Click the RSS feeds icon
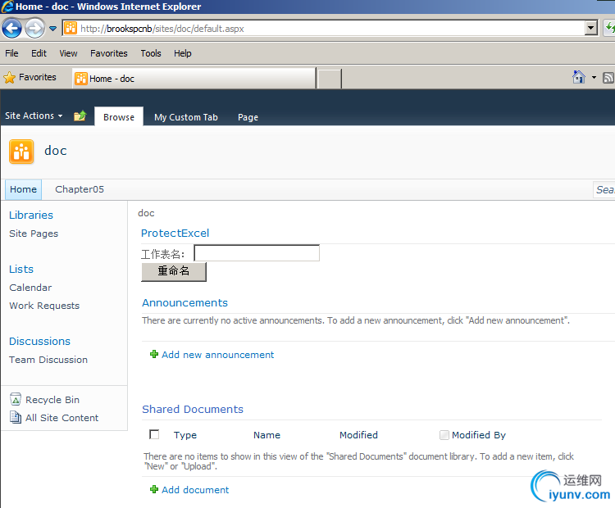This screenshot has height=508, width=615. click(608, 78)
